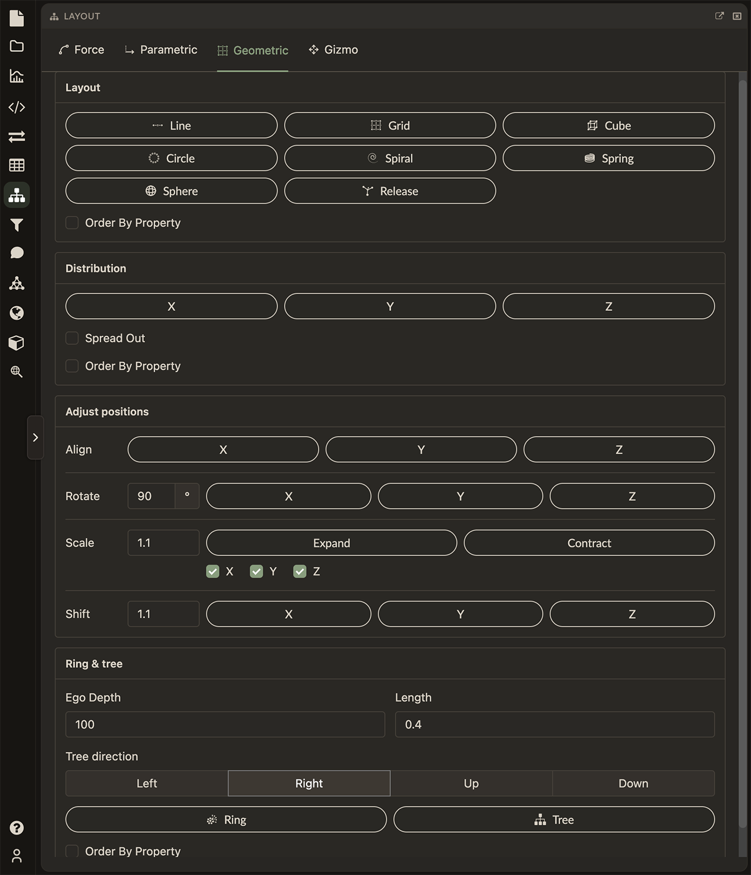This screenshot has height=875, width=751.
Task: Click the Contract scale button
Action: coord(589,543)
